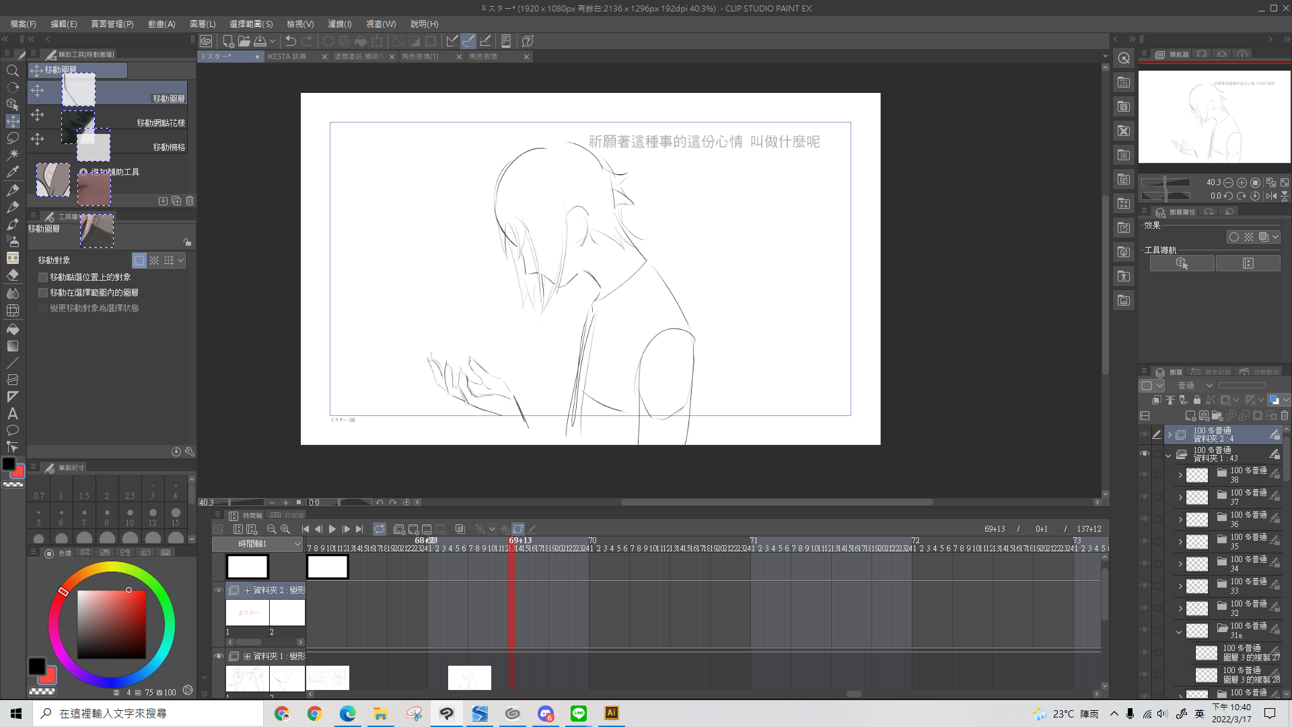The width and height of the screenshot is (1292, 727).
Task: Expand 資料夾 2 : 變形 timeline track
Action: [247, 590]
